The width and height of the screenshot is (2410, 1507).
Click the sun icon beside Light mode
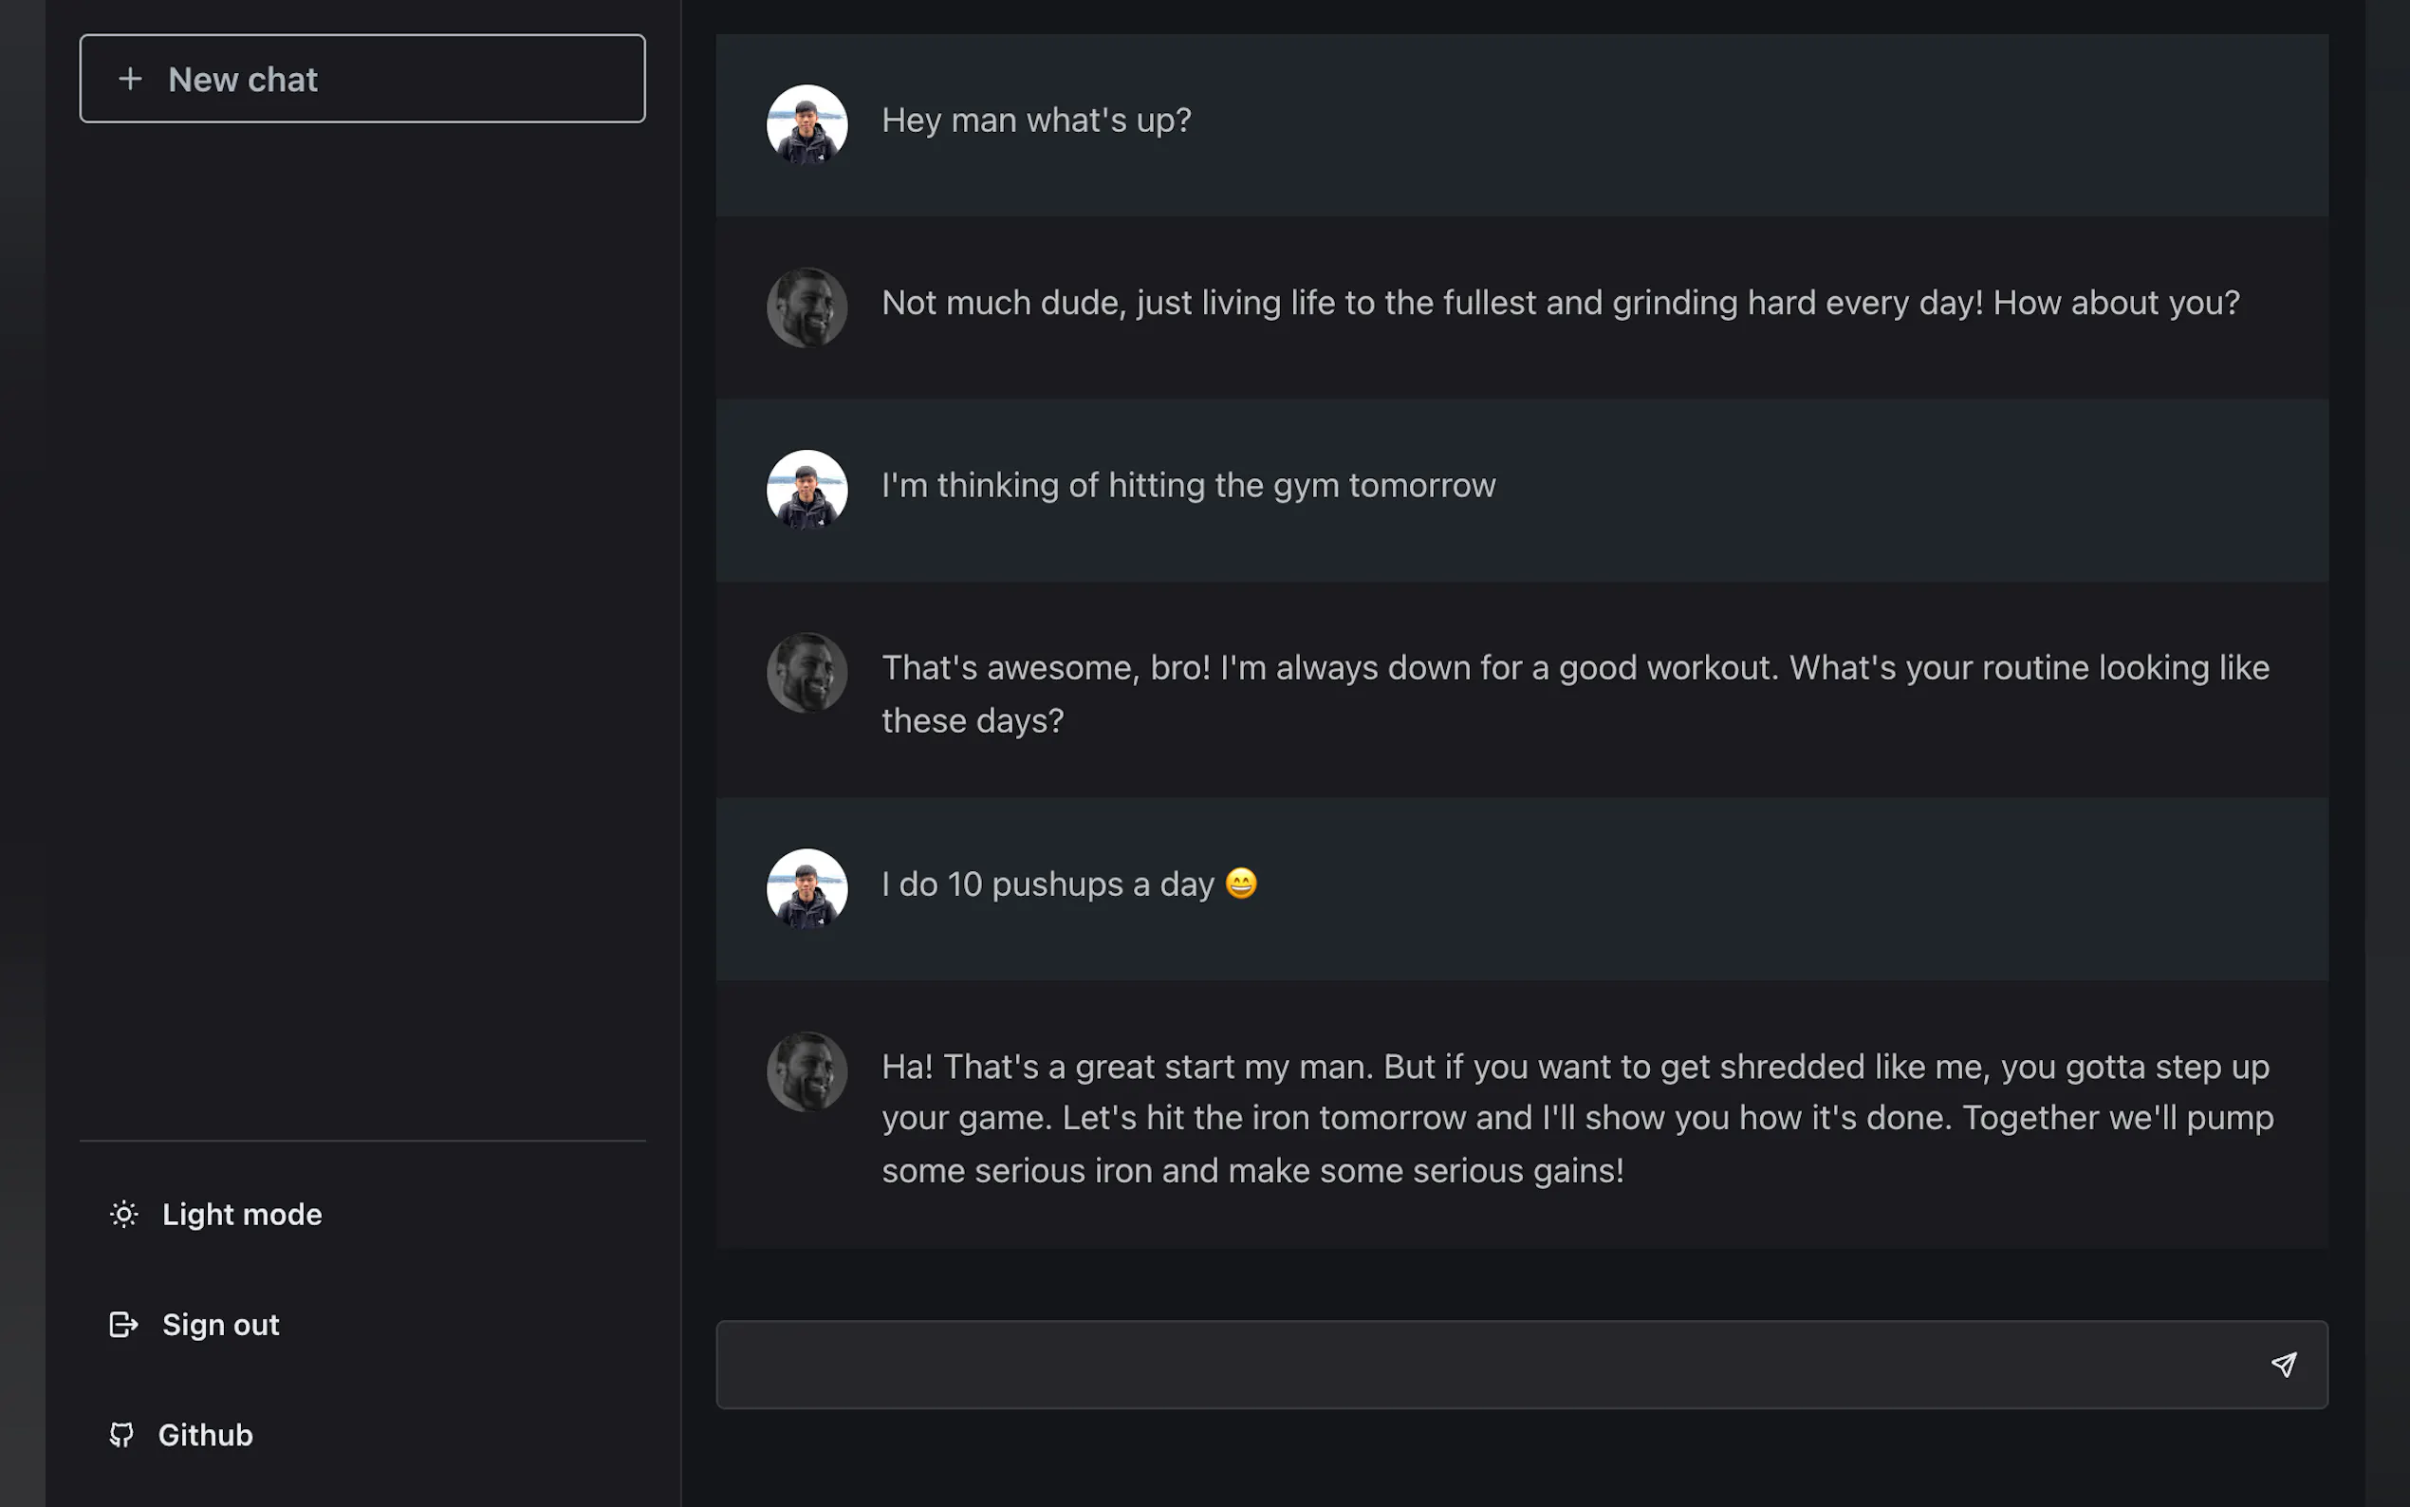(x=123, y=1214)
